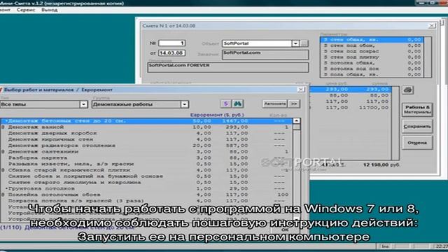The width and height of the screenshot is (448, 252).
Task: Select row Демонтаж бетонных стен до 20 см.
Action: (146, 121)
